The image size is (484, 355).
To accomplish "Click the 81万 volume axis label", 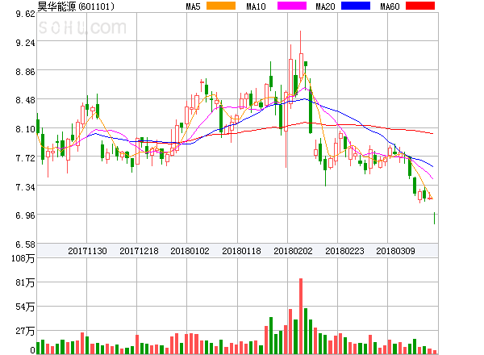I will (25, 282).
